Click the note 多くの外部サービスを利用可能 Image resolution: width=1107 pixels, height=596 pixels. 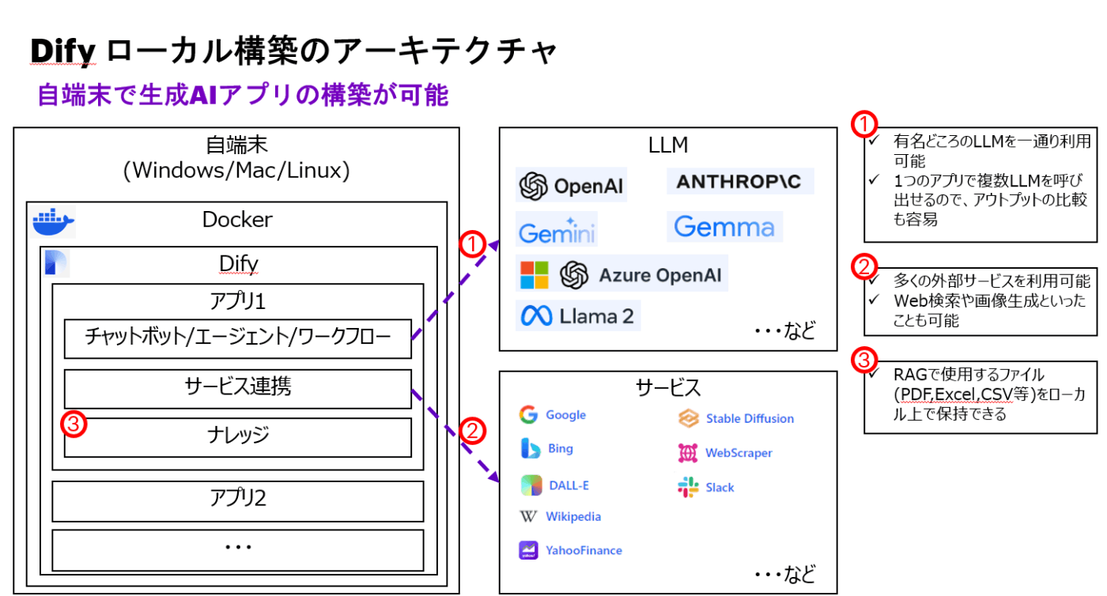(992, 281)
